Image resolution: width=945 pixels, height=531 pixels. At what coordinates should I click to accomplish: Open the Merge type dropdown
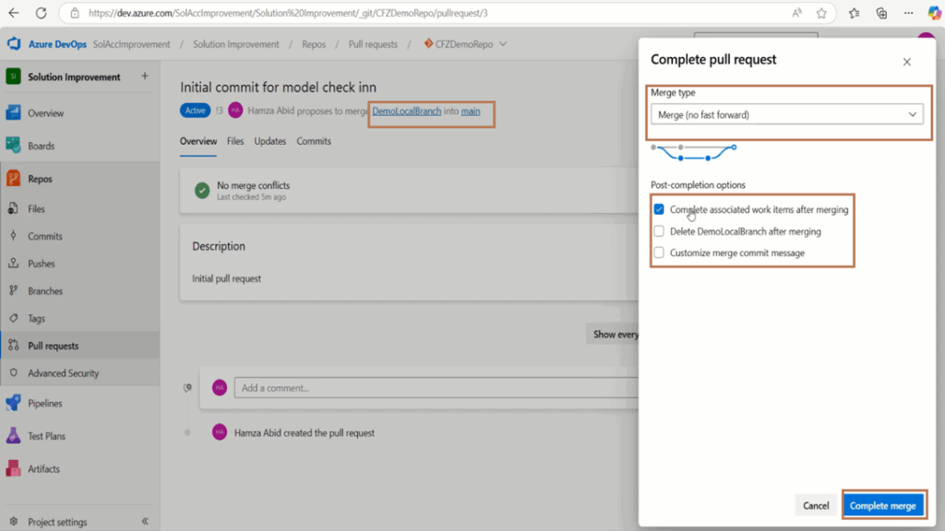click(x=786, y=114)
